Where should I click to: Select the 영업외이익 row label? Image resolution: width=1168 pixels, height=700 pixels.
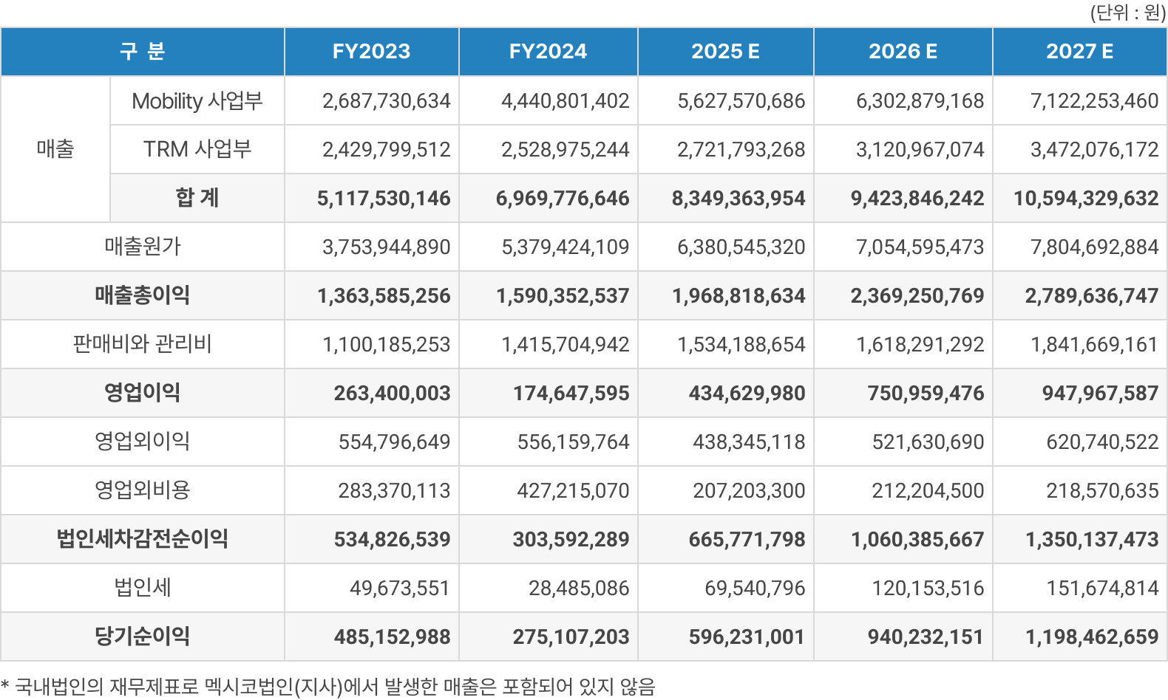click(143, 442)
